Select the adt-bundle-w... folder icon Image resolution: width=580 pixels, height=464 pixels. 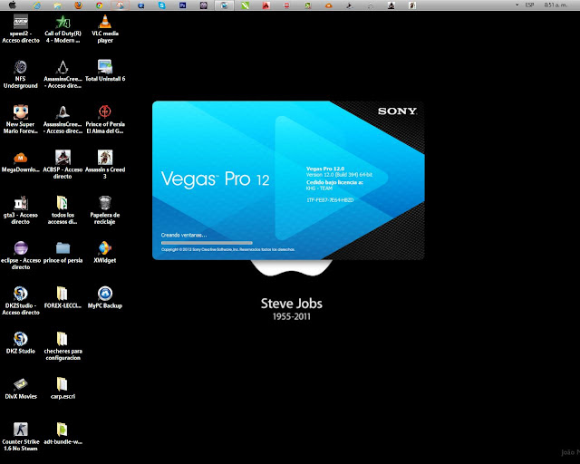point(63,434)
